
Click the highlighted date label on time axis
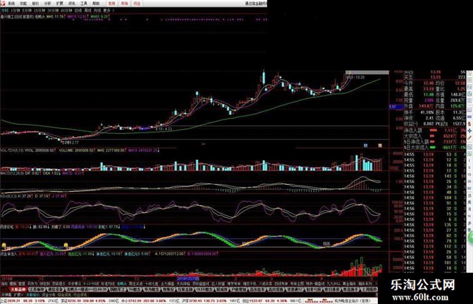coord(188,279)
